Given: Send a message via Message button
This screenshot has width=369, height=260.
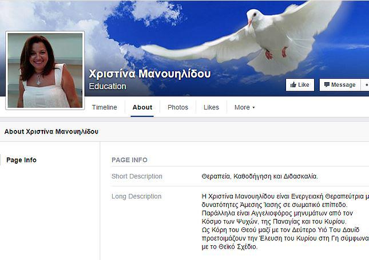Looking at the screenshot, I should [x=340, y=84].
